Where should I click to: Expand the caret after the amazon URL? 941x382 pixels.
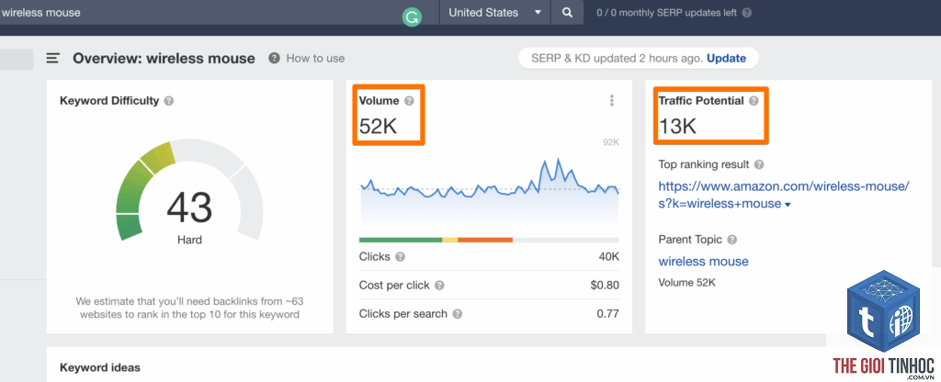coord(788,205)
